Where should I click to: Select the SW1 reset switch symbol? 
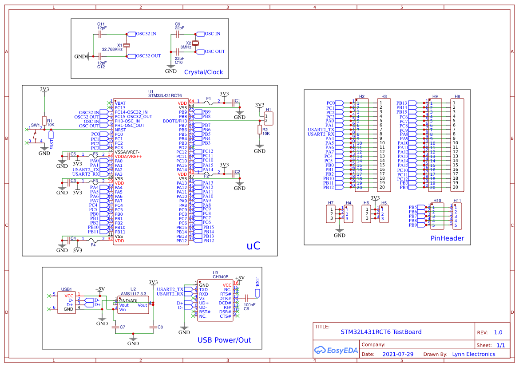point(35,136)
